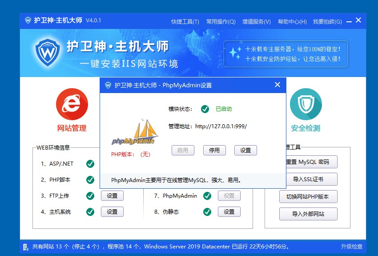Click the green module status checkmark in dialog
This screenshot has width=378, height=256.
pos(205,109)
